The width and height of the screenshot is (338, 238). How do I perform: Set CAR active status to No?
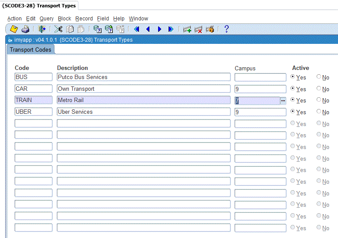(319, 89)
